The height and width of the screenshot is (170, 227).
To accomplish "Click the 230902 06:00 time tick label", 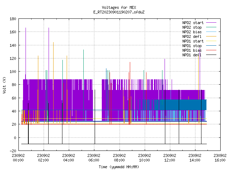I will [94, 158].
